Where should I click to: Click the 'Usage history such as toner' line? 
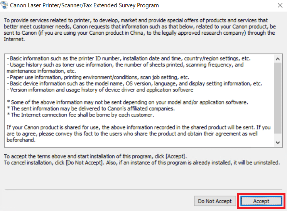click(x=125, y=68)
